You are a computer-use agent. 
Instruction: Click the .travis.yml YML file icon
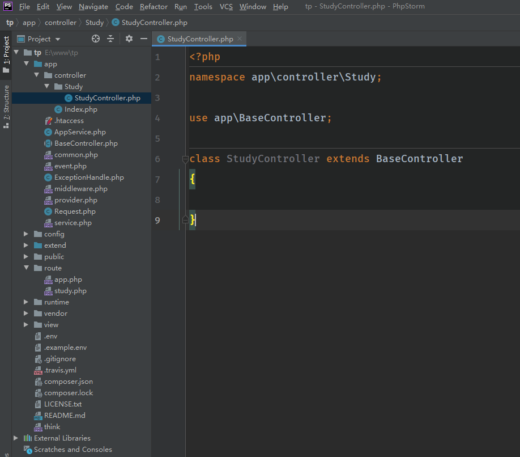38,371
